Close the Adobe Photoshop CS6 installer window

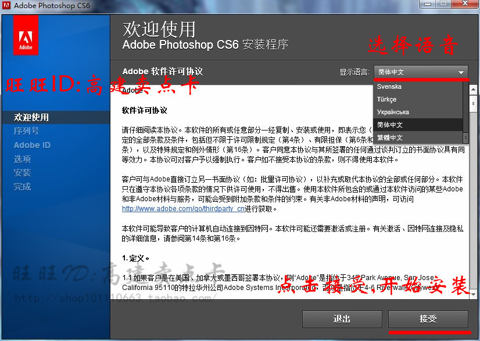465,4
